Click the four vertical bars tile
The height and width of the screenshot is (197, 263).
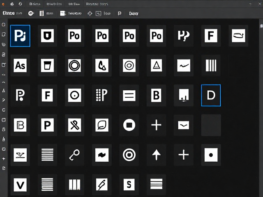point(211,66)
